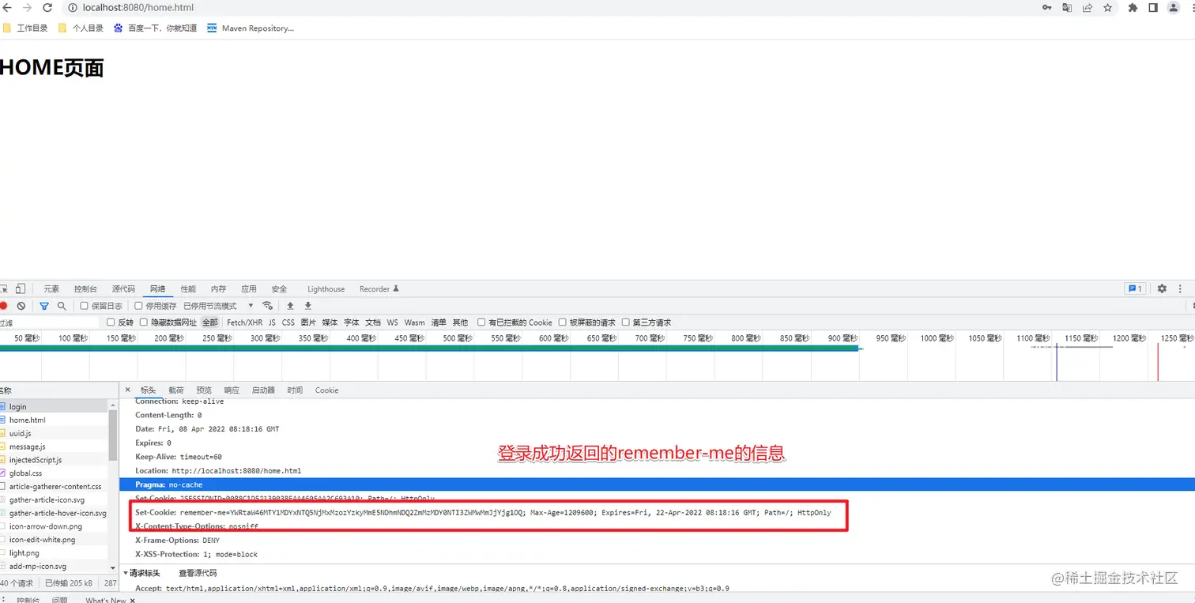Viewport: 1195px width, 603px height.
Task: Stop recording network log red button
Action: pyautogui.click(x=4, y=306)
